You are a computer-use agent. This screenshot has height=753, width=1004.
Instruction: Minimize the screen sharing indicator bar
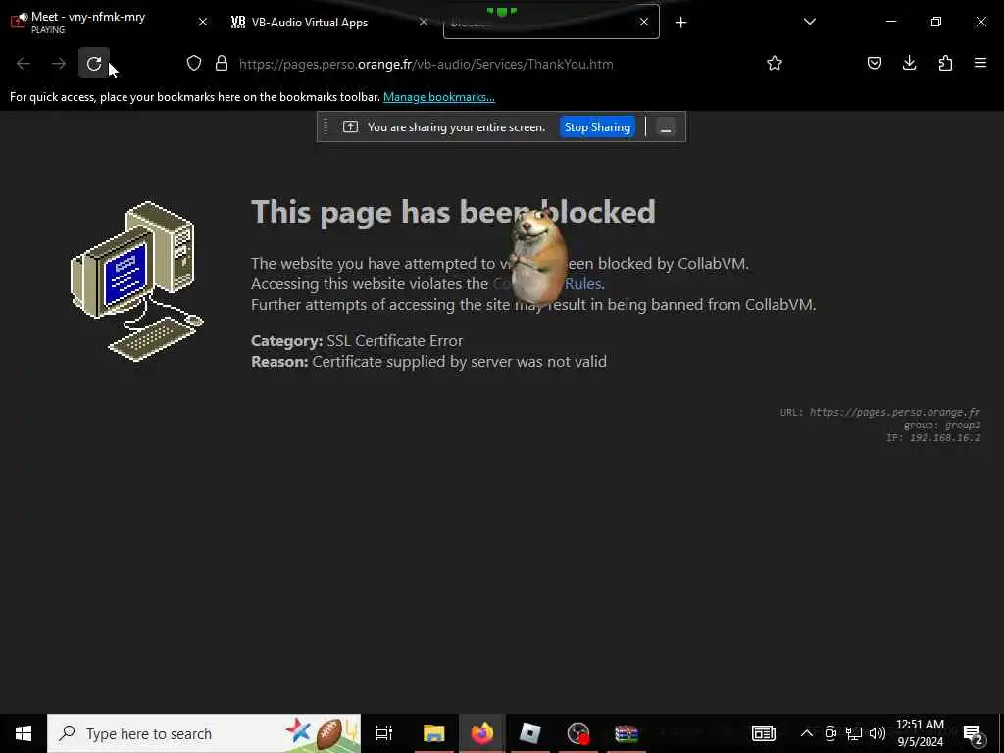666,126
